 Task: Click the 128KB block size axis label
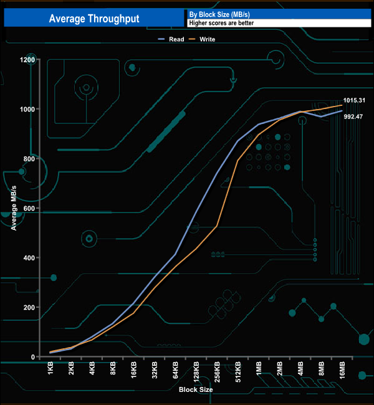(196, 372)
